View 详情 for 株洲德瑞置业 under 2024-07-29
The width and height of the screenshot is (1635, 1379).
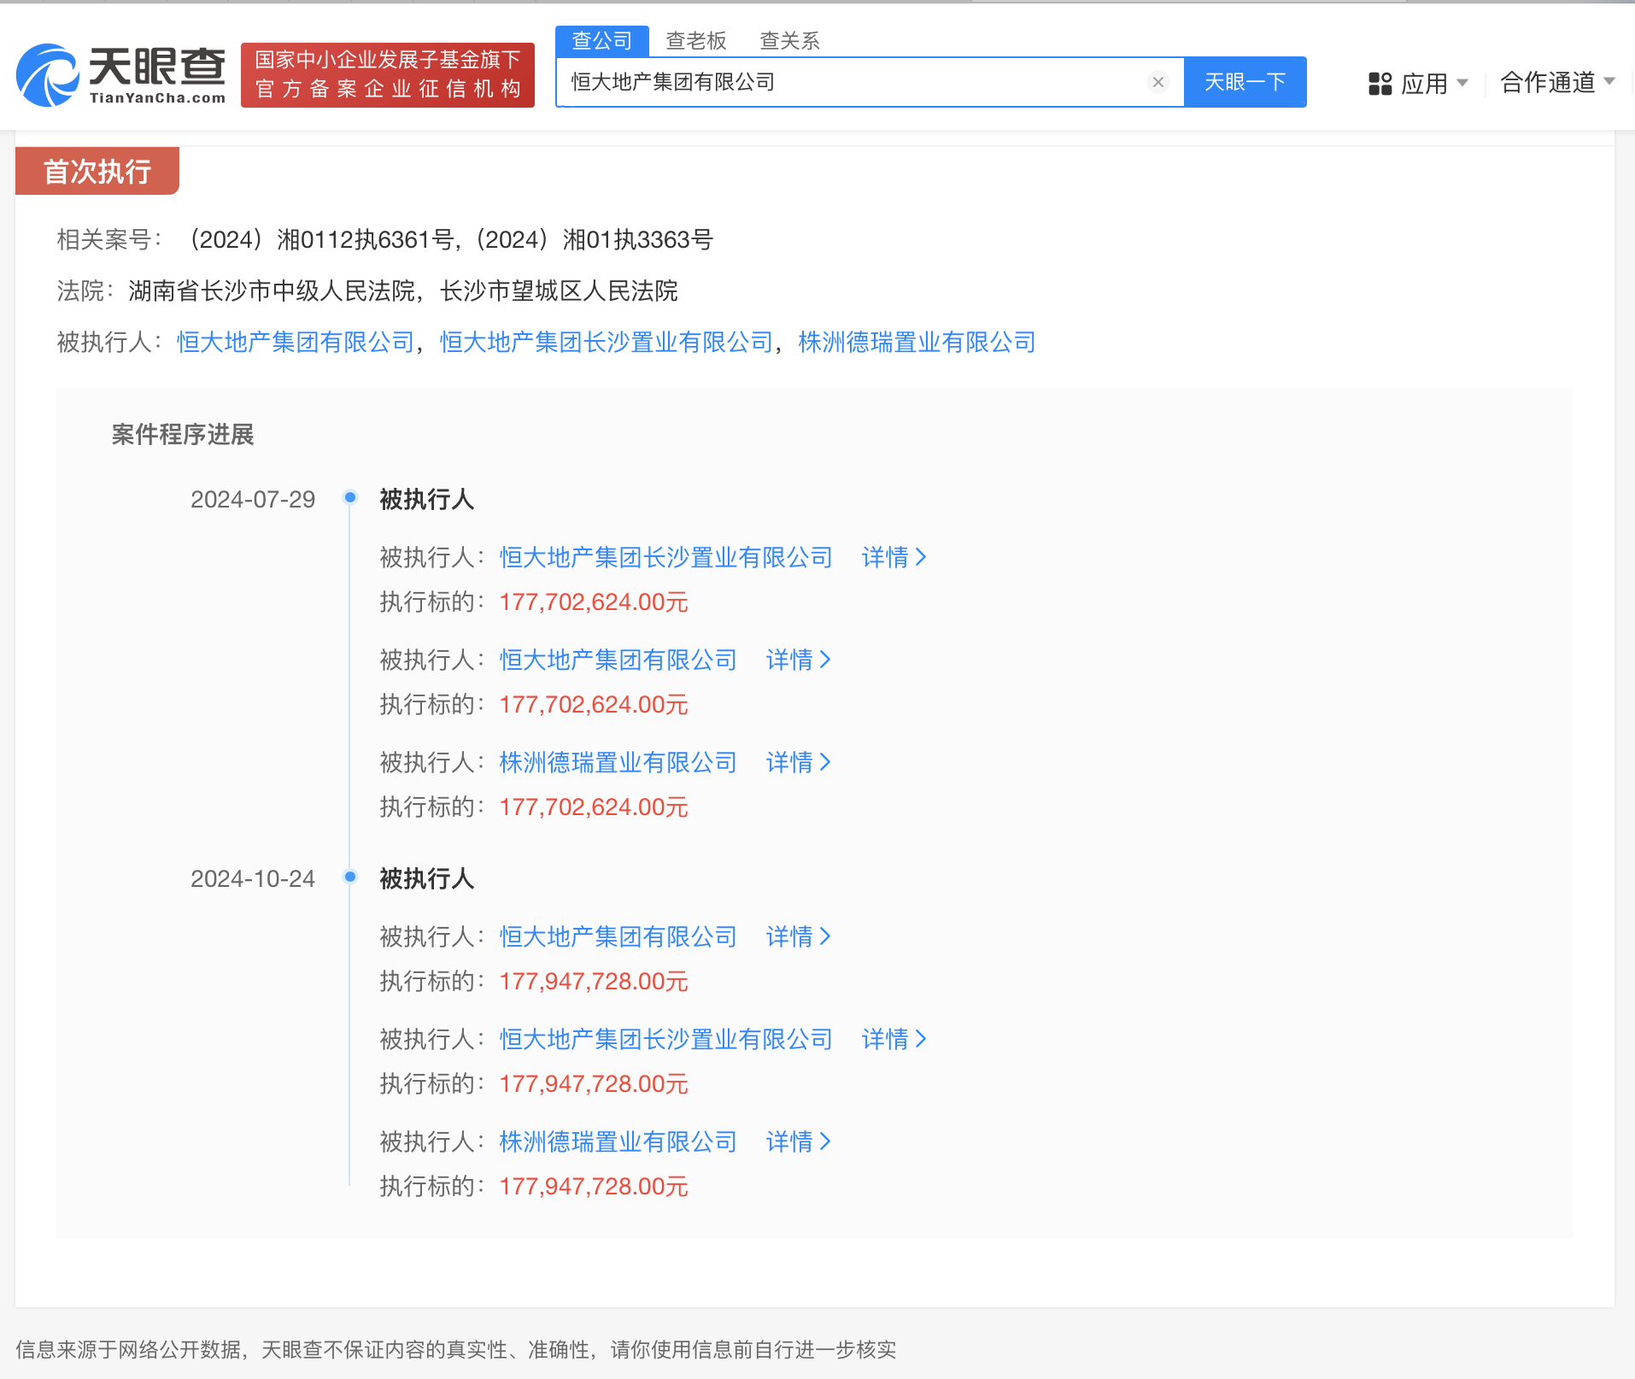(798, 763)
